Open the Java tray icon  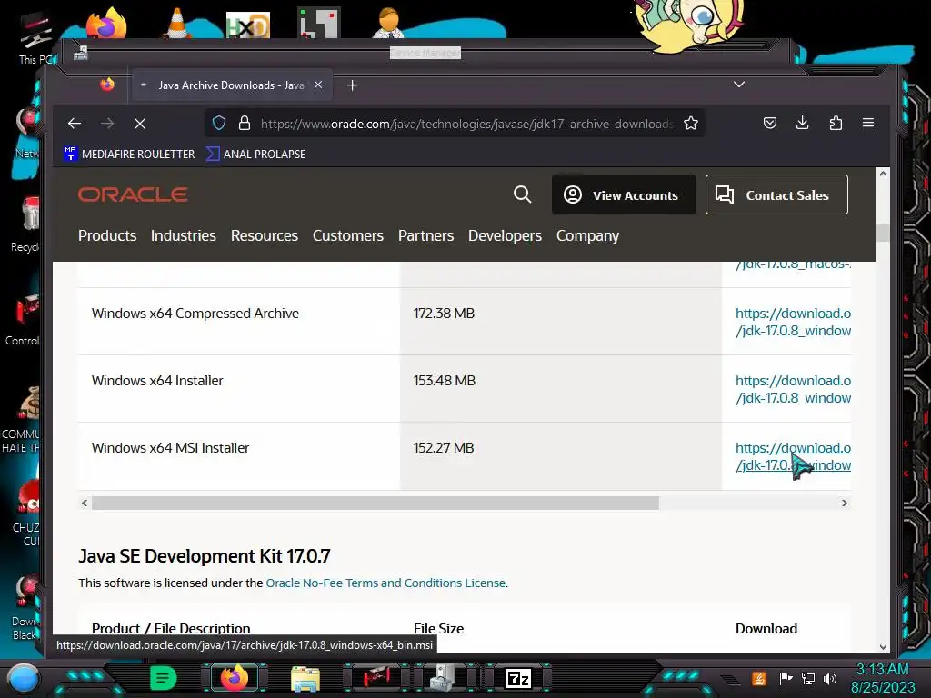coord(759,678)
